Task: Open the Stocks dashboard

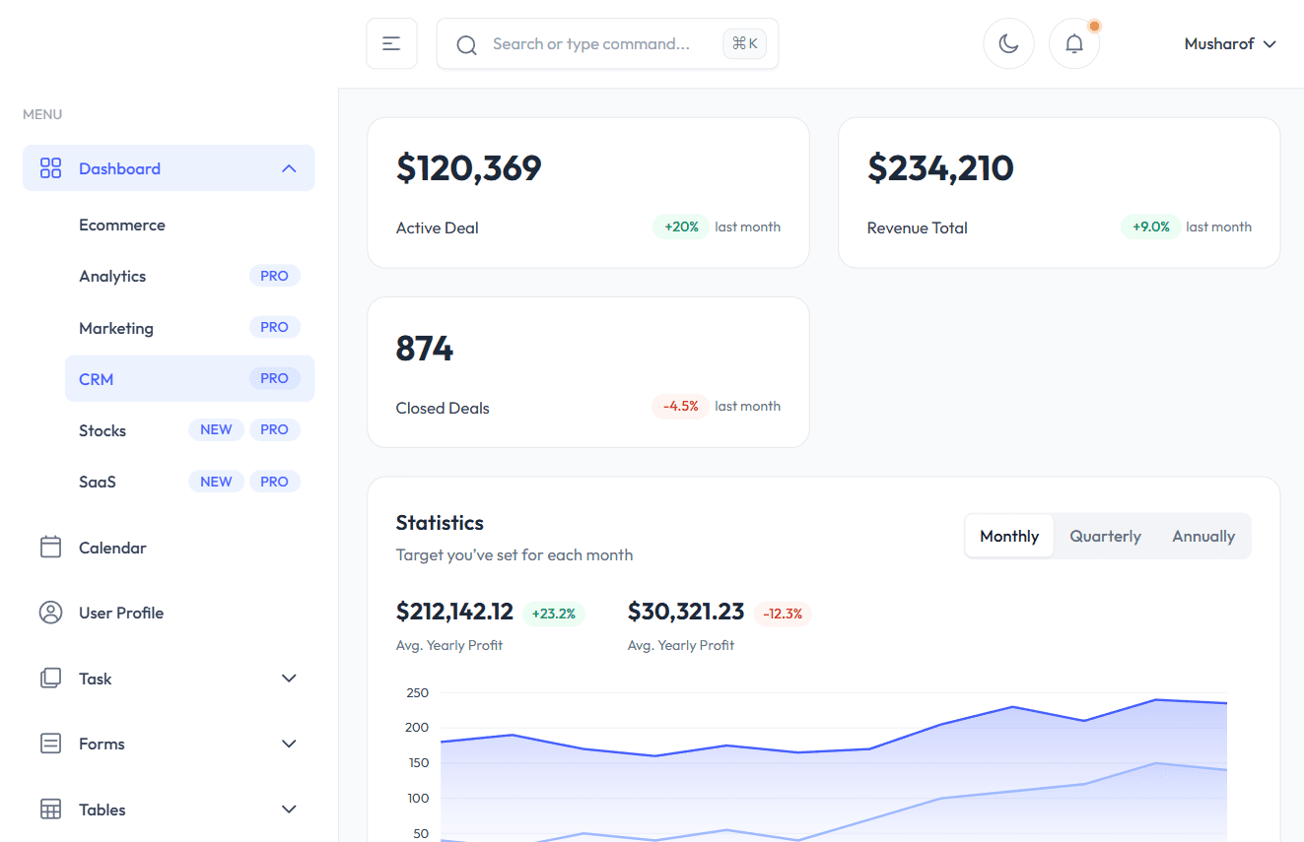Action: tap(102, 430)
